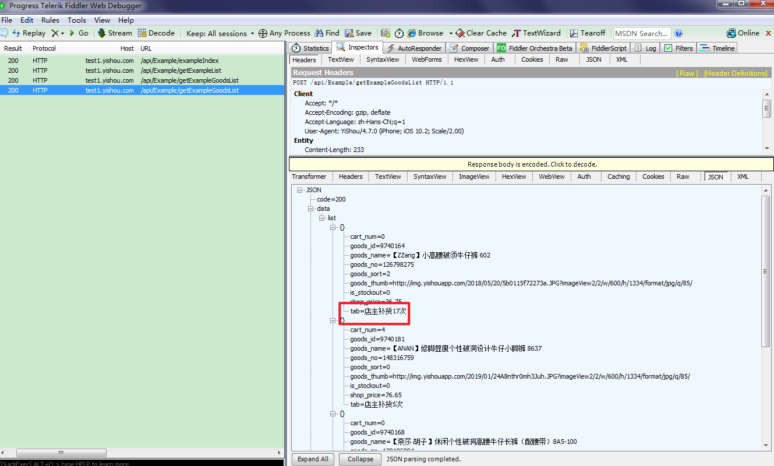
Task: Select the response ImageView tab
Action: (474, 176)
